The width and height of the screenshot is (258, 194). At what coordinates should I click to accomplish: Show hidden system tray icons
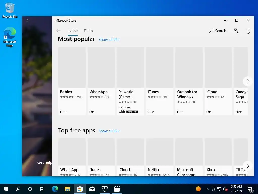coord(207,189)
